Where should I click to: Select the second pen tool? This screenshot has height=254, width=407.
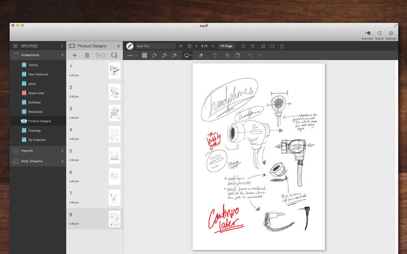point(164,55)
